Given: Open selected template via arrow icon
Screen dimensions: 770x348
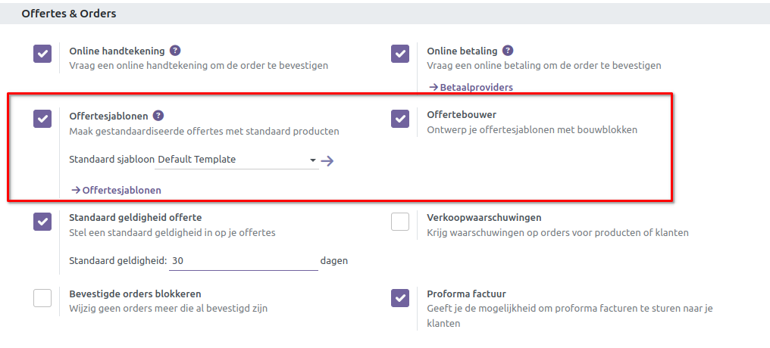Looking at the screenshot, I should pyautogui.click(x=327, y=160).
